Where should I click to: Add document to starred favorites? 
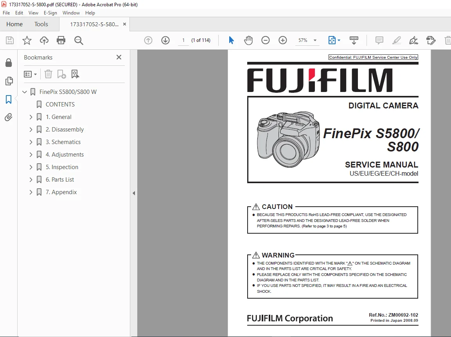coord(27,40)
